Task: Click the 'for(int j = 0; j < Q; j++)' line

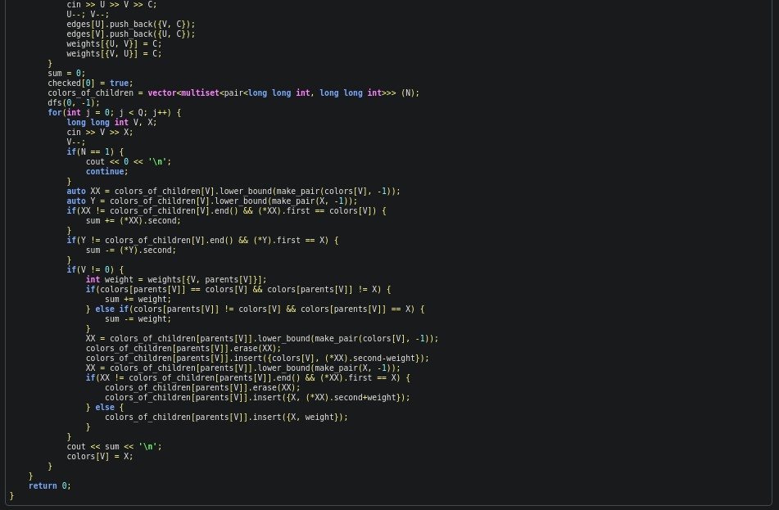Action: pyautogui.click(x=114, y=113)
